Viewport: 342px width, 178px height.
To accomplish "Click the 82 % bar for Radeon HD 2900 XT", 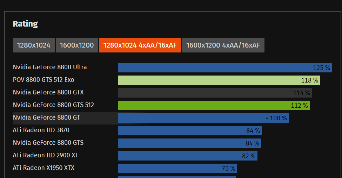I will [188, 156].
